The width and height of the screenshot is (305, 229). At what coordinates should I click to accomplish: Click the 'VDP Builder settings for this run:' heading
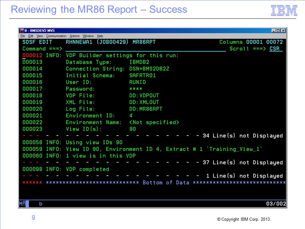pos(122,55)
